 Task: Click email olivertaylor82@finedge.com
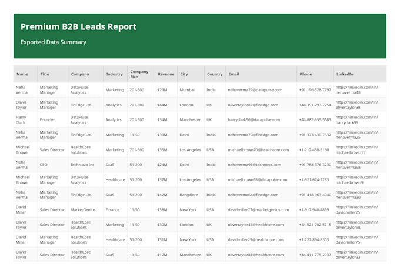pos(253,105)
